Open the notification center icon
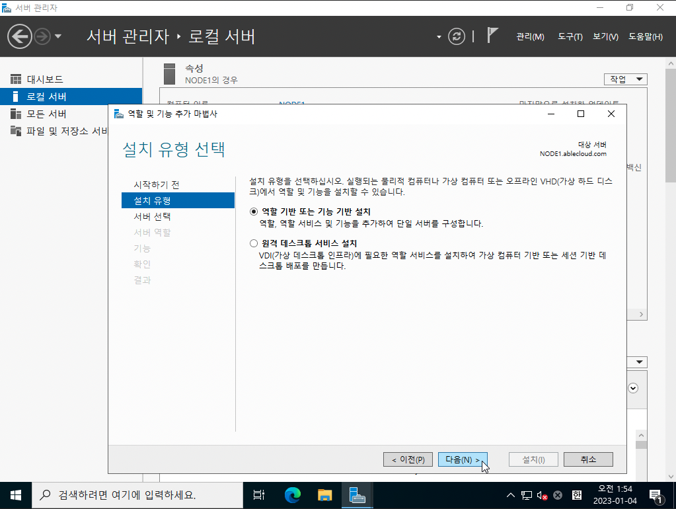 (x=656, y=496)
